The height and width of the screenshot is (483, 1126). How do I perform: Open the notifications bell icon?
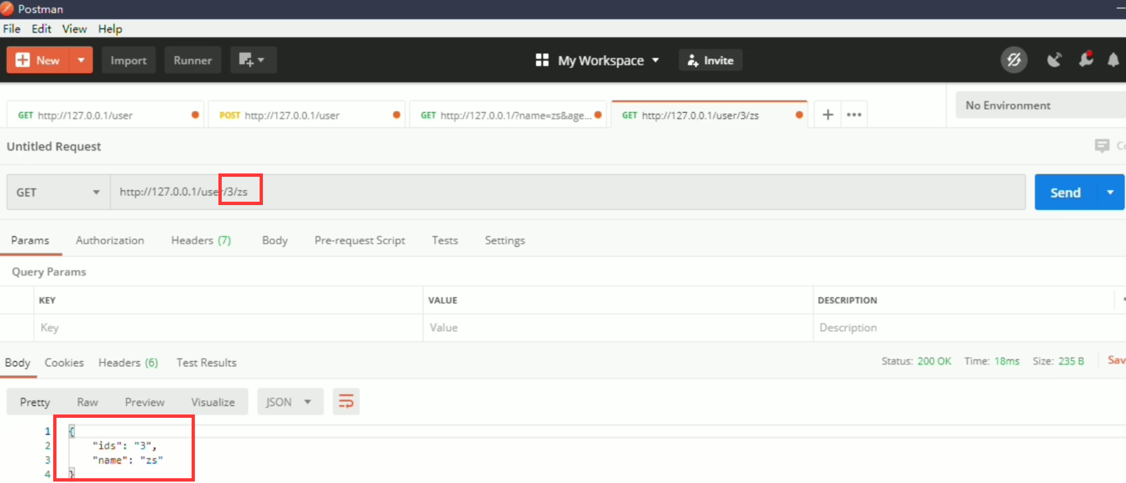coord(1113,60)
